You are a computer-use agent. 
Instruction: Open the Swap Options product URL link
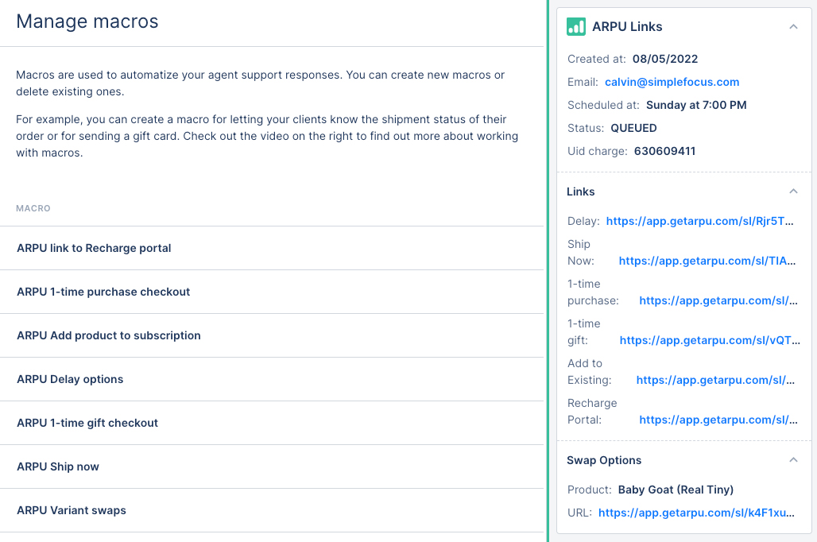pos(695,513)
